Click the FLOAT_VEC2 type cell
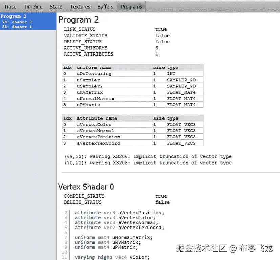Image resolution: width=280 pixels, height=260 pixels. (185, 143)
